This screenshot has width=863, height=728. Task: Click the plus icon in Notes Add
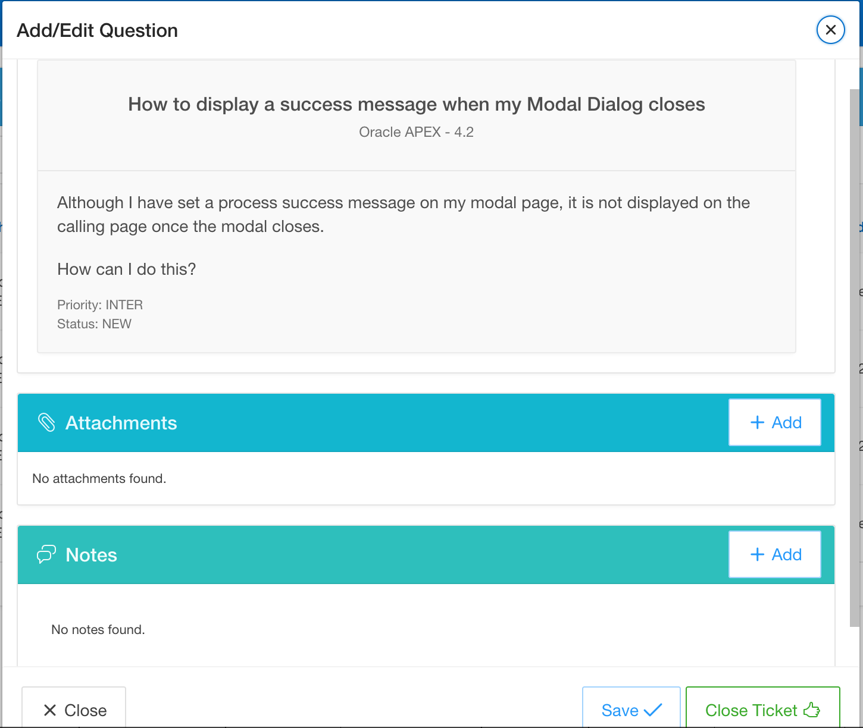pyautogui.click(x=757, y=554)
